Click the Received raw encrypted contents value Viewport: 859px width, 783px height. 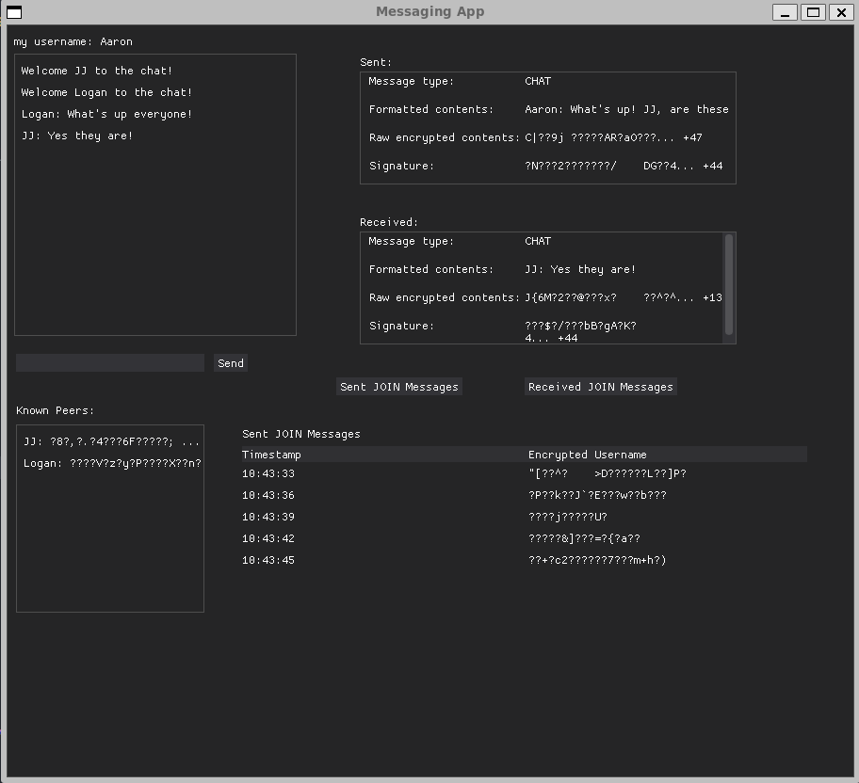(x=624, y=297)
